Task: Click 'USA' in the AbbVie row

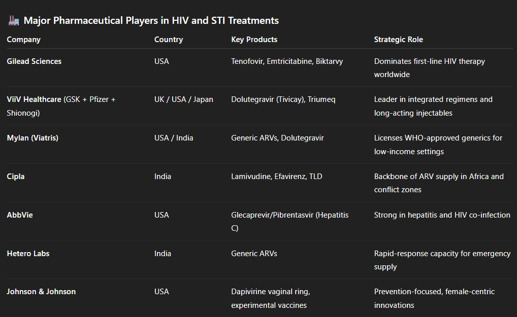Action: tap(161, 215)
